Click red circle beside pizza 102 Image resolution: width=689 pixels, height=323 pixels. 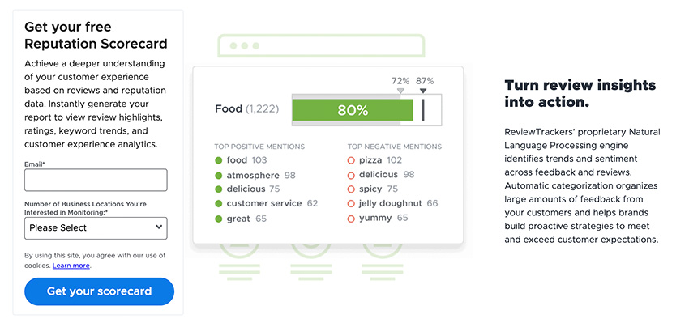click(x=351, y=160)
